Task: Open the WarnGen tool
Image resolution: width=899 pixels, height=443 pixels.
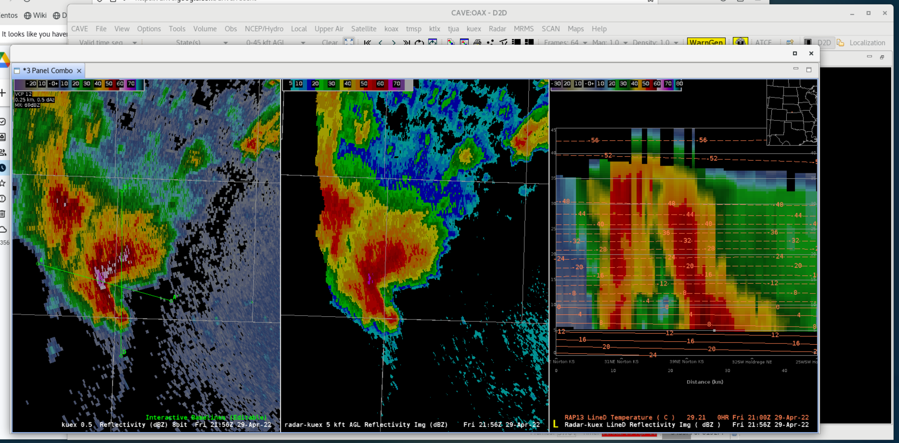Action: 706,42
